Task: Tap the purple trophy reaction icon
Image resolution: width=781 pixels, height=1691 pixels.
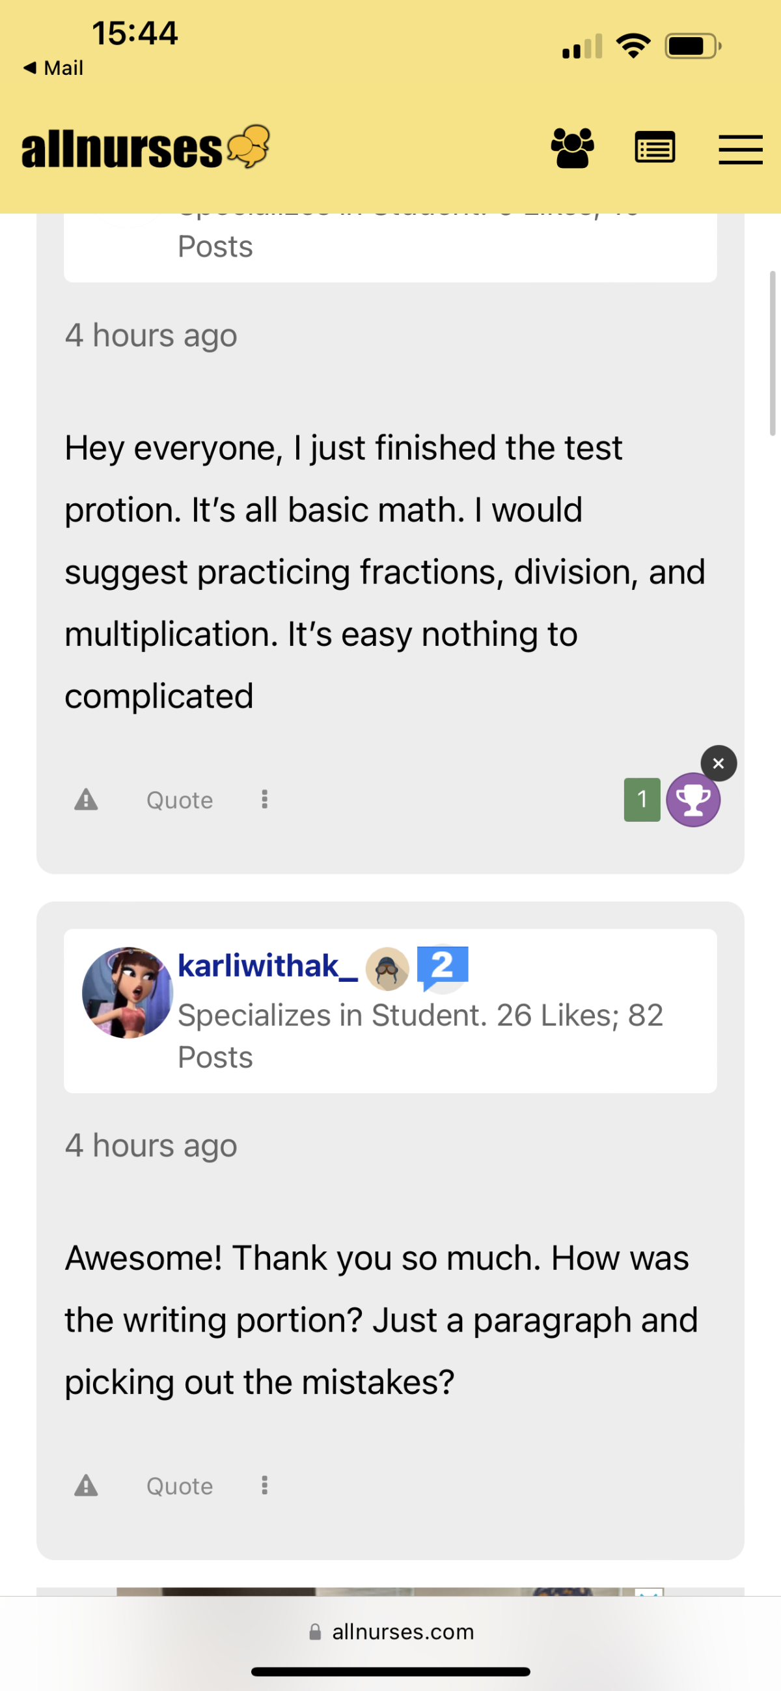Action: 693,800
